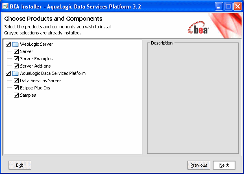Click the BEA Installer title bar icon

5,6
